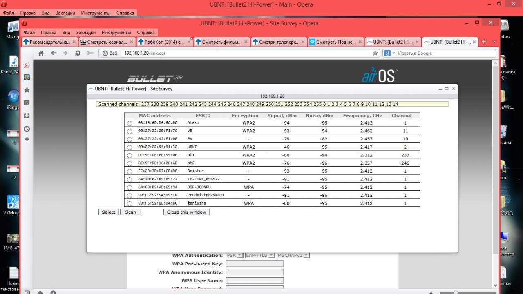Open the mail sidebar panel icon

[x=27, y=77]
